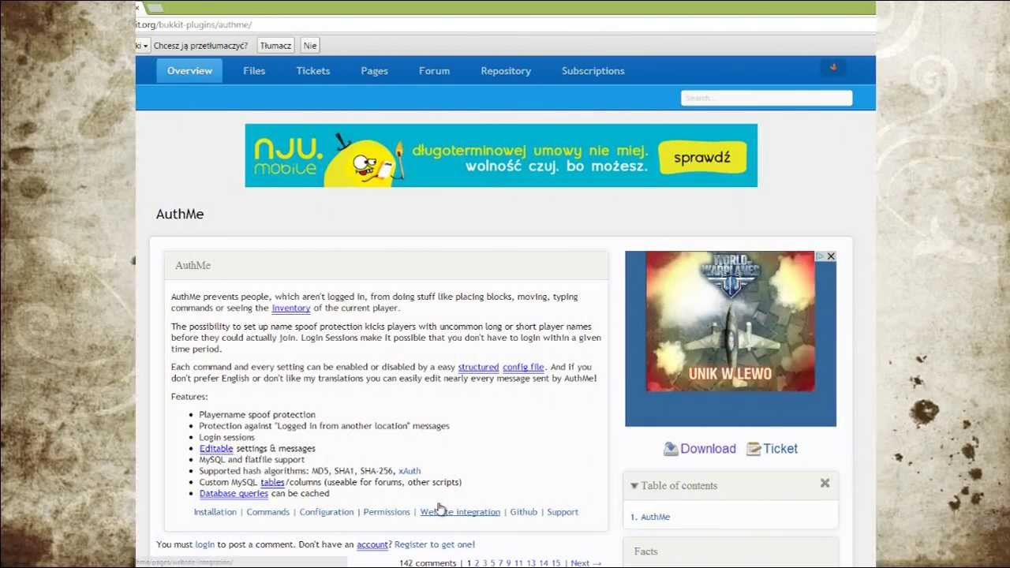Follow the inventory link
The image size is (1010, 568).
point(290,308)
